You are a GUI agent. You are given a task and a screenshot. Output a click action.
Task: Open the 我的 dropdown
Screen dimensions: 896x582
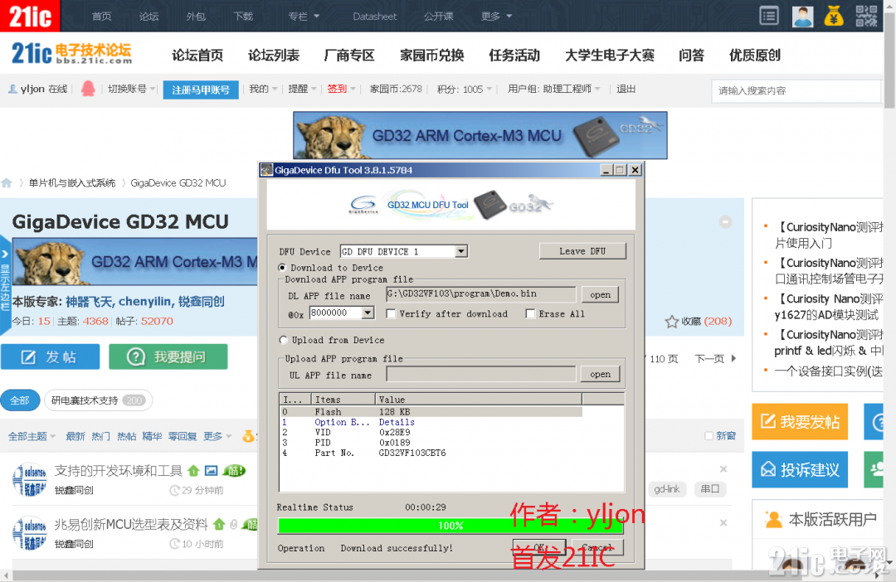point(263,89)
